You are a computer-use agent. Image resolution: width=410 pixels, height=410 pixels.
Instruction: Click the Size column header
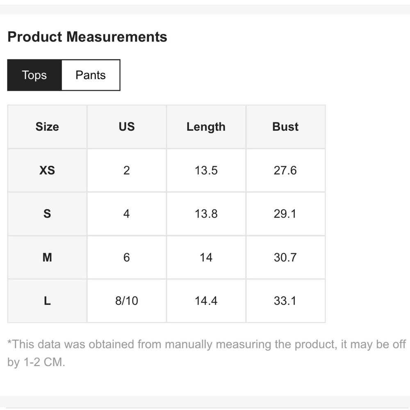[47, 127]
